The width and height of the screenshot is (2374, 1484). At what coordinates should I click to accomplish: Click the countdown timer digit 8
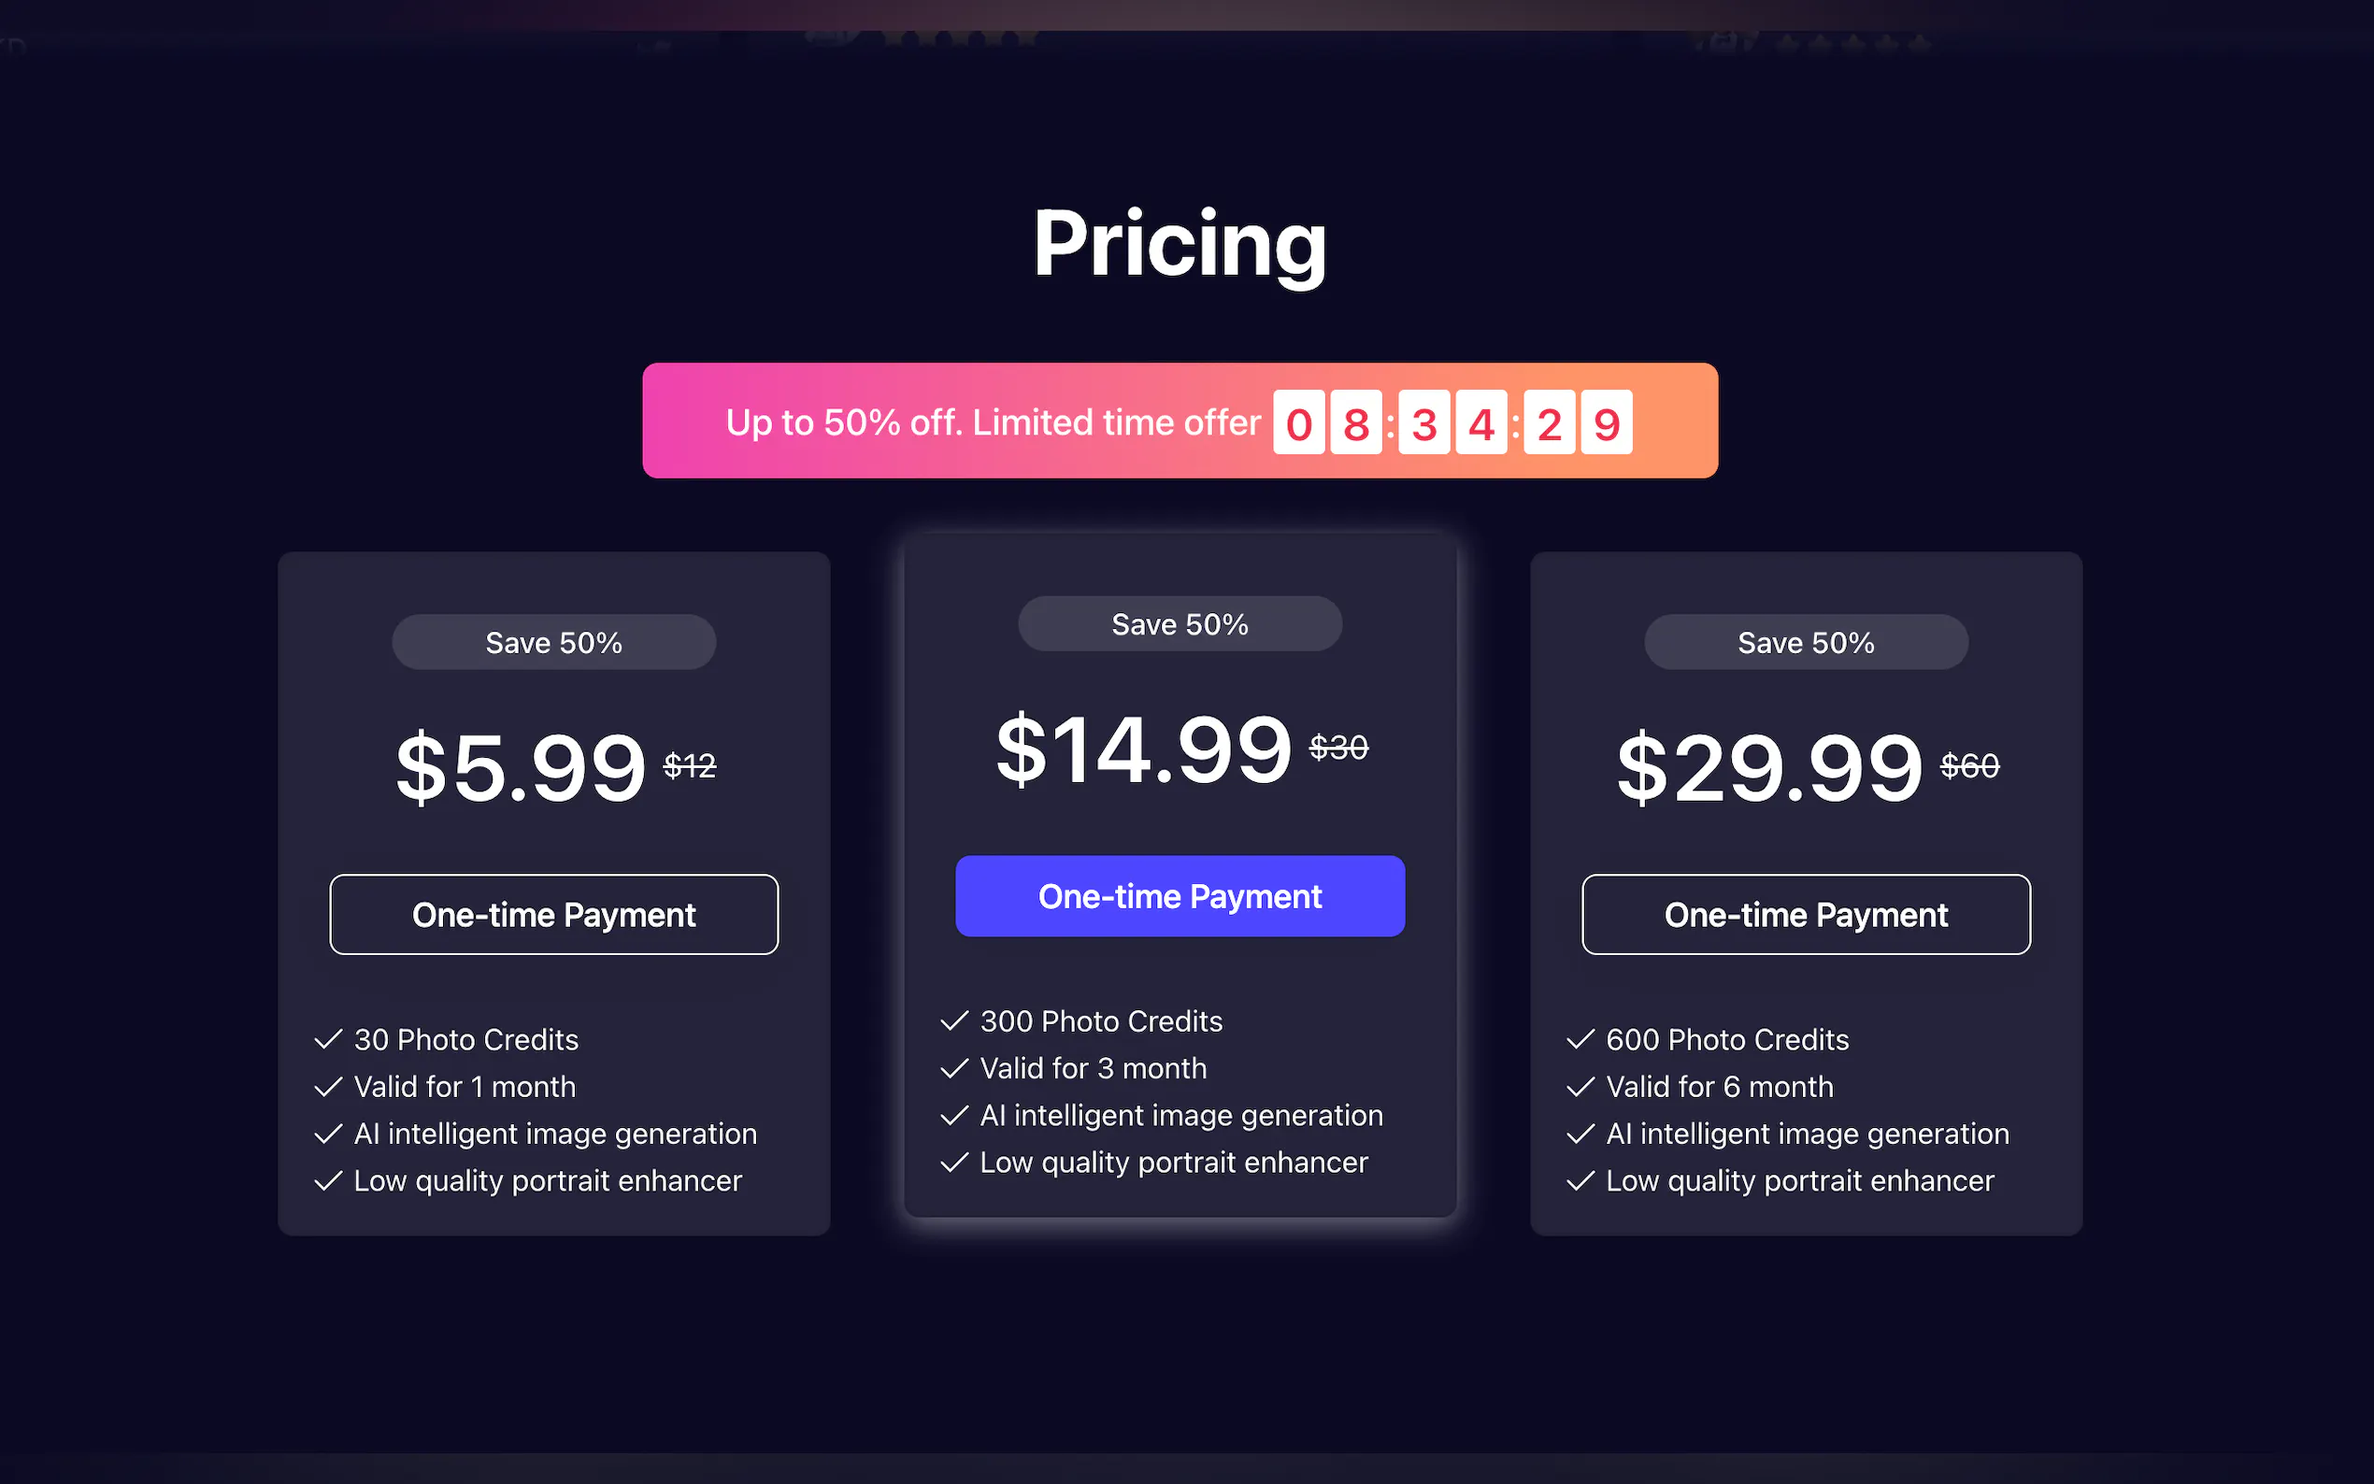[1355, 424]
